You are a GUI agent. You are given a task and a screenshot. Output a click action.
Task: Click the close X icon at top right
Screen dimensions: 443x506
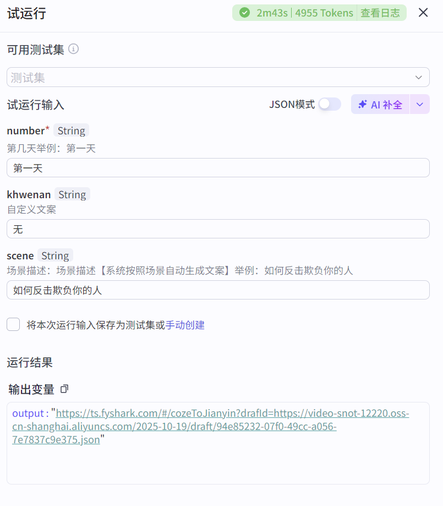423,12
